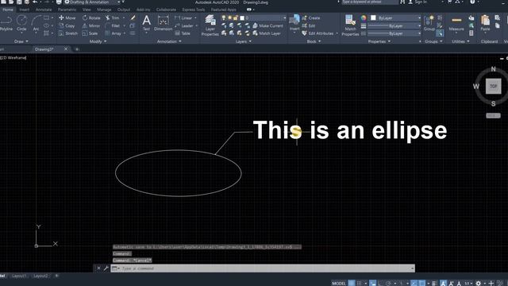Toggle polar tracking in status bar
This screenshot has height=286, width=508.
pyautogui.click(x=388, y=283)
